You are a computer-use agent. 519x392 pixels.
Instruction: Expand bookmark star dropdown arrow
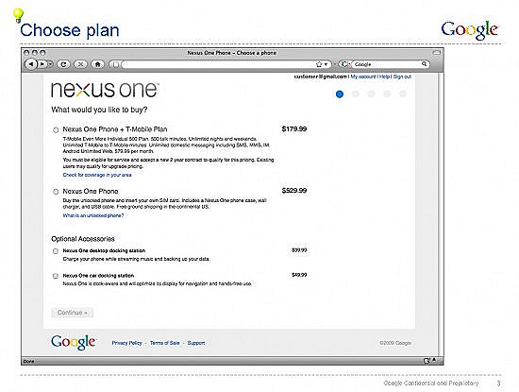coord(326,64)
